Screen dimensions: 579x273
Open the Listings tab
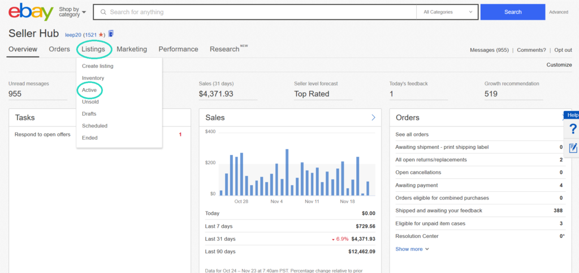click(x=93, y=49)
